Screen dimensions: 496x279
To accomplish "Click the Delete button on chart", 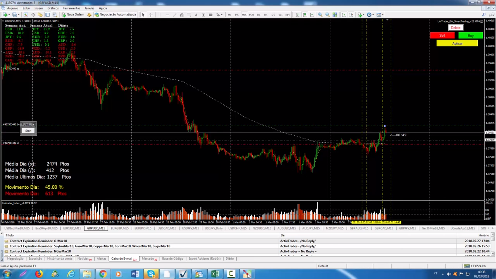I will [x=455, y=28].
